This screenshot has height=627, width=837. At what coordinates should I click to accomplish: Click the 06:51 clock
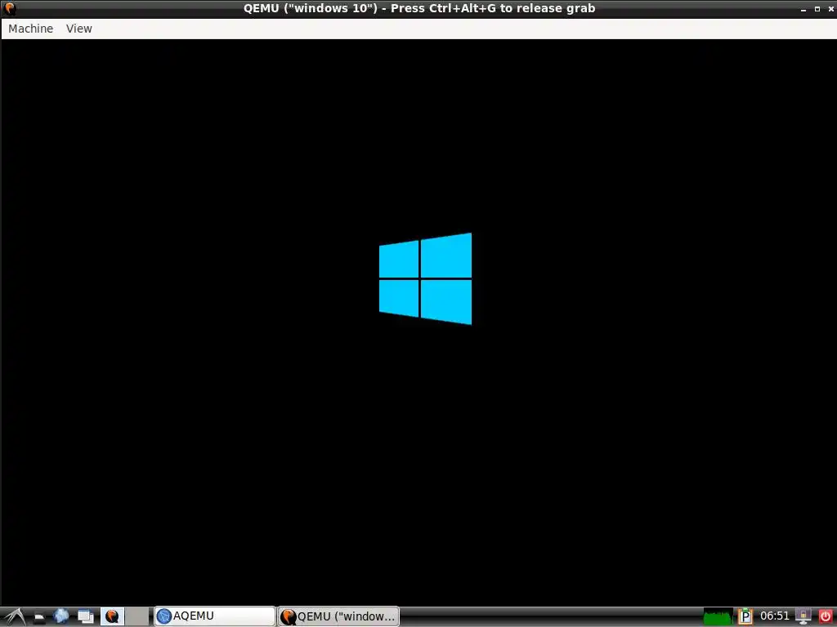pyautogui.click(x=775, y=616)
